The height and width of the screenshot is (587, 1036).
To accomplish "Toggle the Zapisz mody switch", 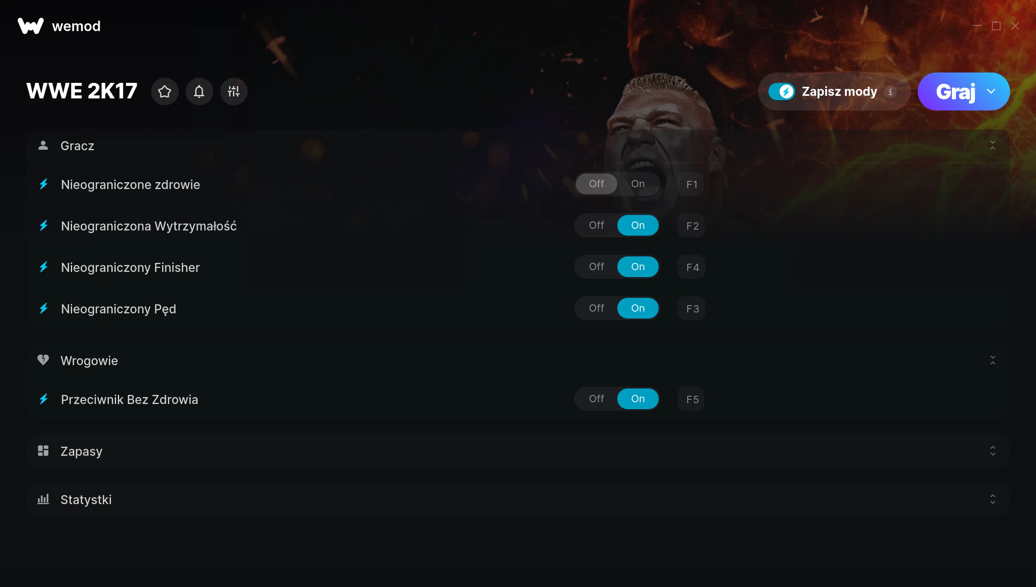I will tap(781, 92).
